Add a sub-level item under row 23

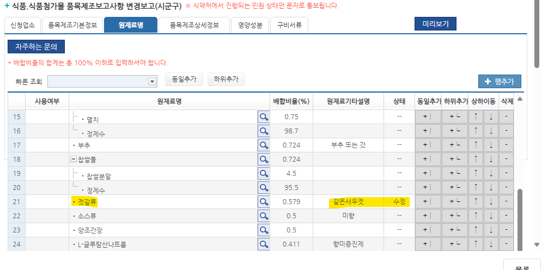[x=455, y=230]
